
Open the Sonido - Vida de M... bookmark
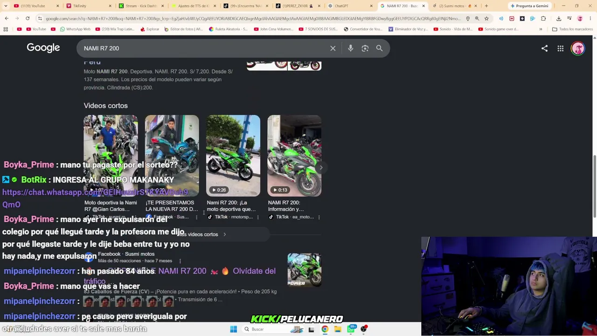click(x=452, y=29)
